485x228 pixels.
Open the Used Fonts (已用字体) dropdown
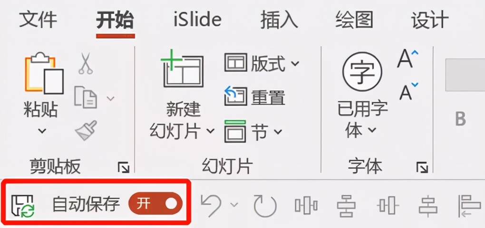(x=362, y=119)
